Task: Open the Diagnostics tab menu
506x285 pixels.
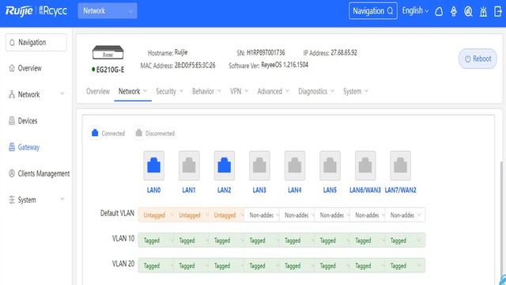Action: click(316, 92)
